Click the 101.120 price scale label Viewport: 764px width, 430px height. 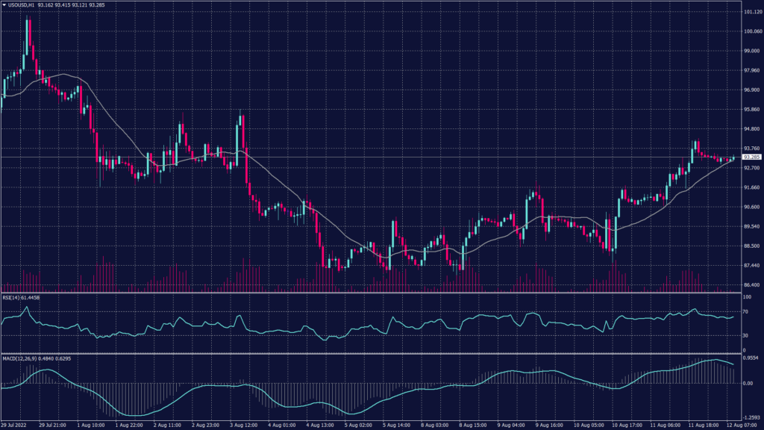pos(751,13)
